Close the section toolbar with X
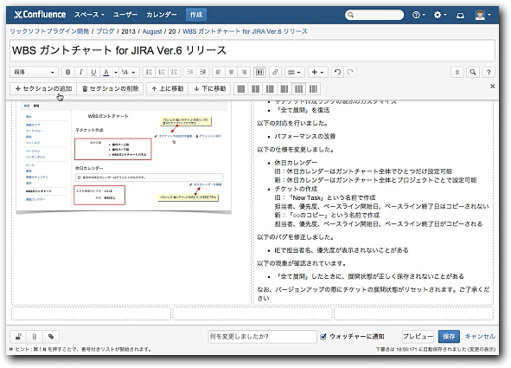Viewport: 511px width, 368px height. 493,86
